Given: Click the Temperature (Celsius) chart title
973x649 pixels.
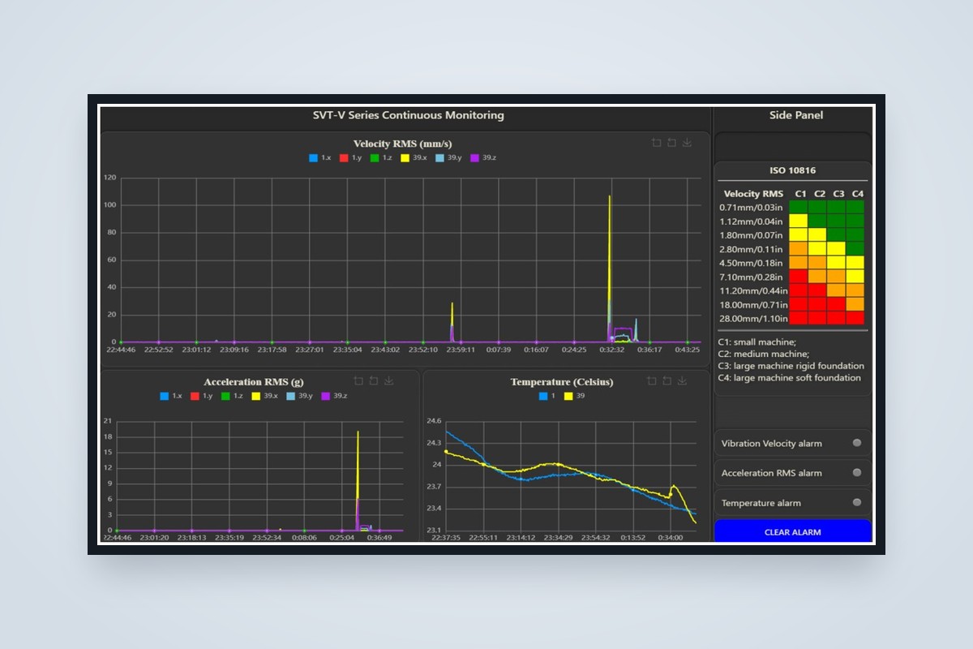Looking at the screenshot, I should 562,381.
